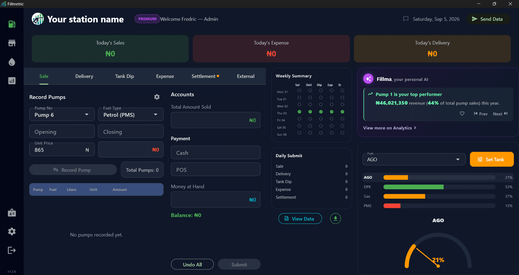519x275 pixels.
Task: Open the tank Fuel AGO dropdown
Action: (x=414, y=159)
